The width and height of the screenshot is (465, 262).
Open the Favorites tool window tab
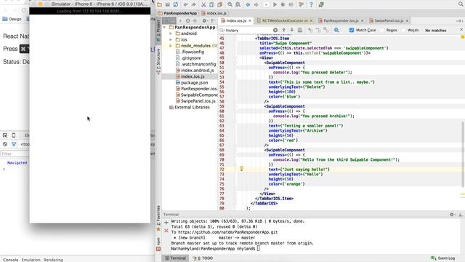[x=158, y=218]
